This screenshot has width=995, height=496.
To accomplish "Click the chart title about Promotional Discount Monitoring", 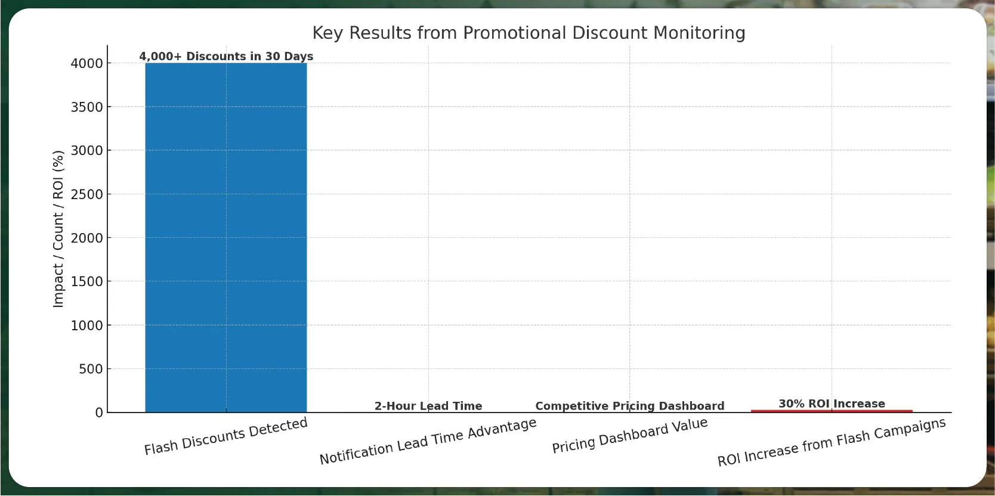I will coord(529,33).
